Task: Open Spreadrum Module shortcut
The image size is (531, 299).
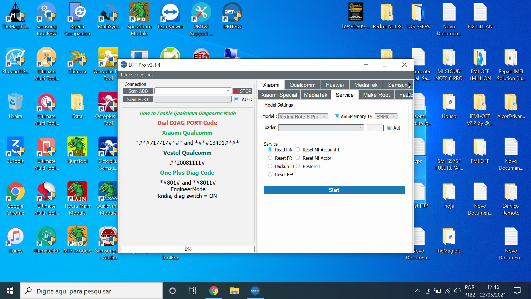Action: click(139, 19)
